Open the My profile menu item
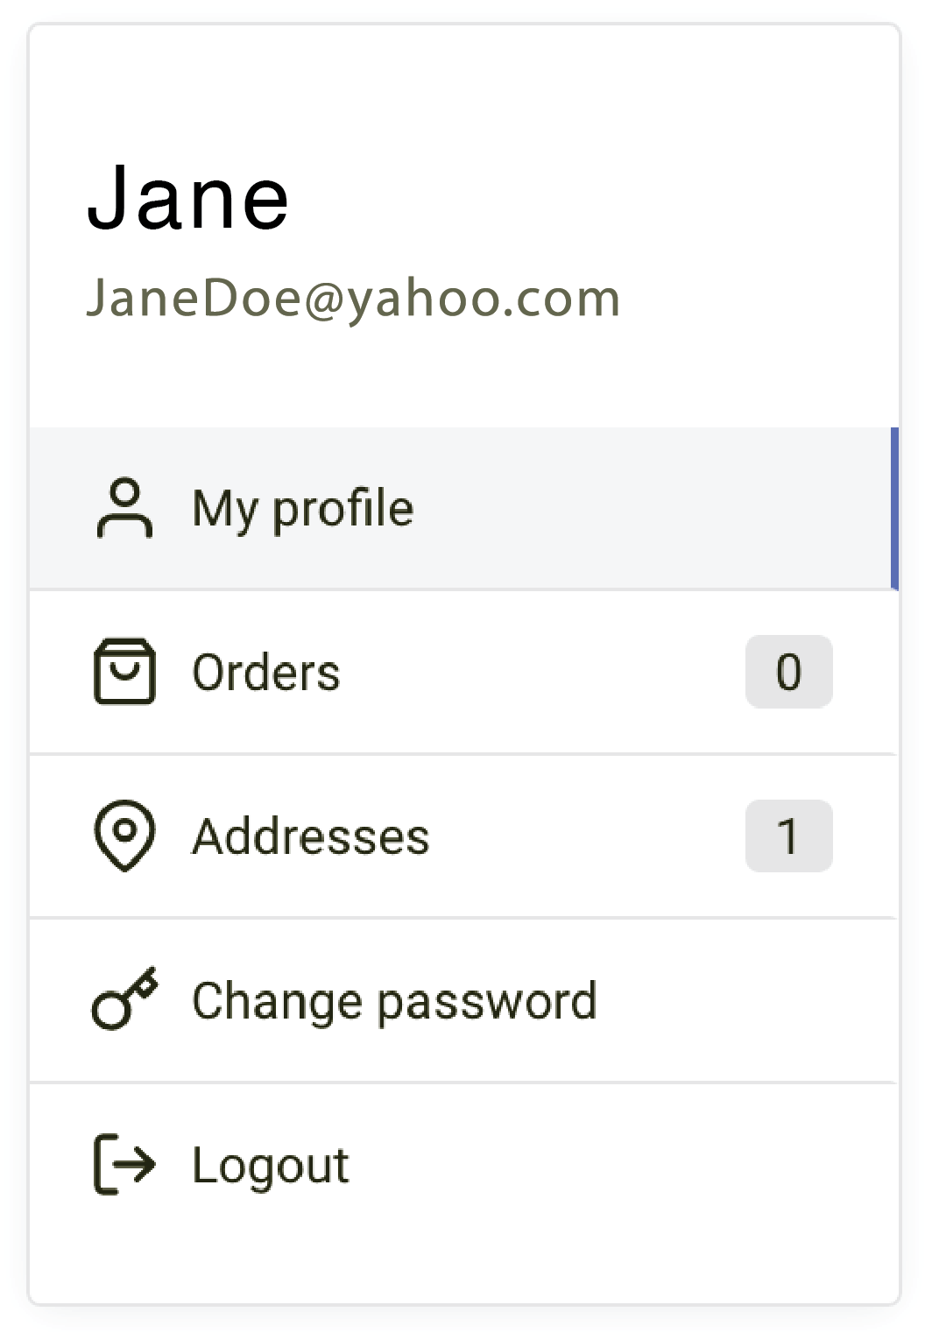The image size is (932, 1333). (302, 509)
